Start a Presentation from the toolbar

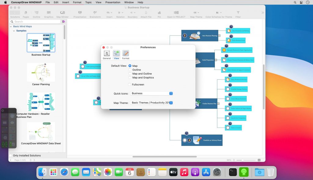coord(80,13)
